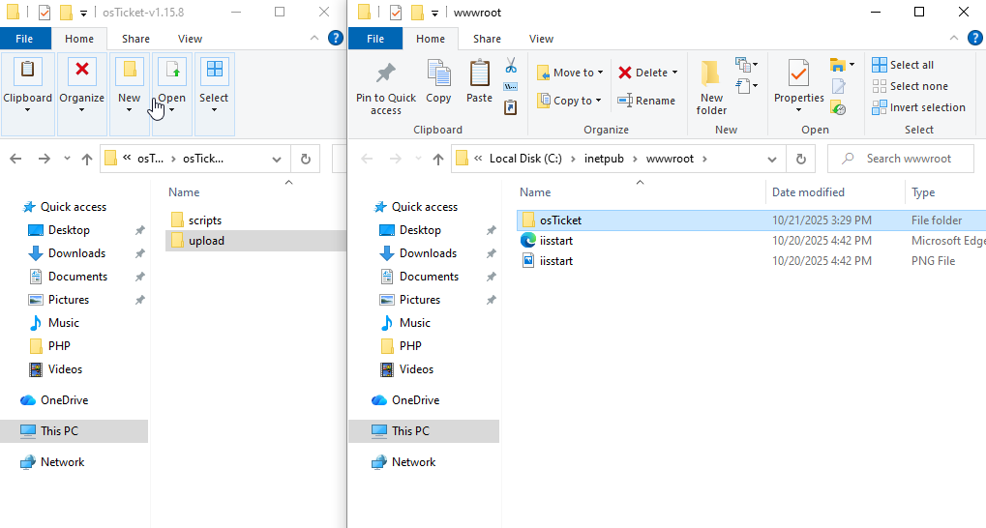
Task: Go up one level in wwwroot window
Action: click(438, 159)
